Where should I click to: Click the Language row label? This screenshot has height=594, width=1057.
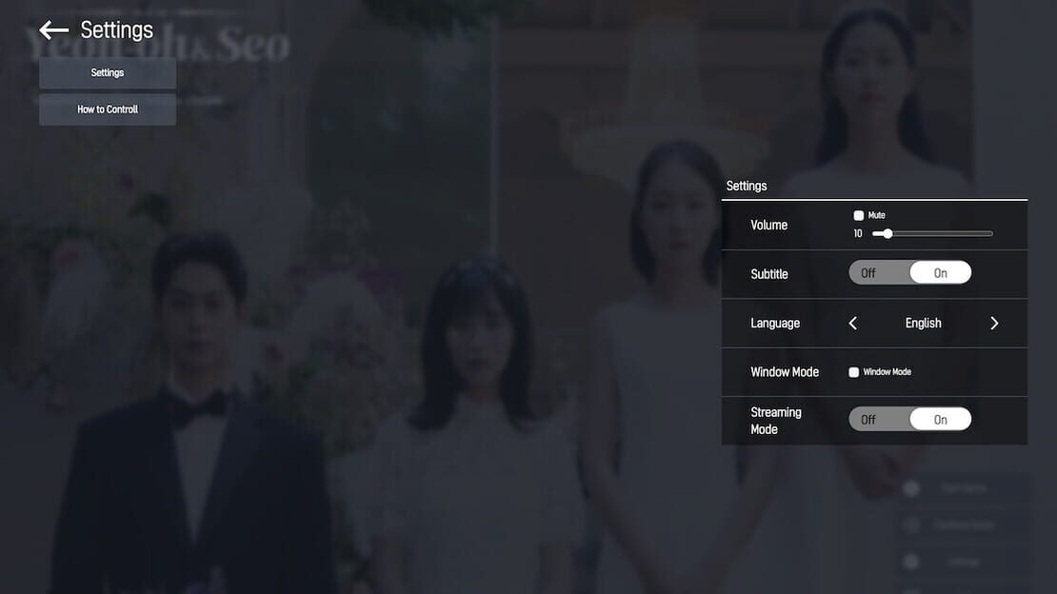point(775,324)
